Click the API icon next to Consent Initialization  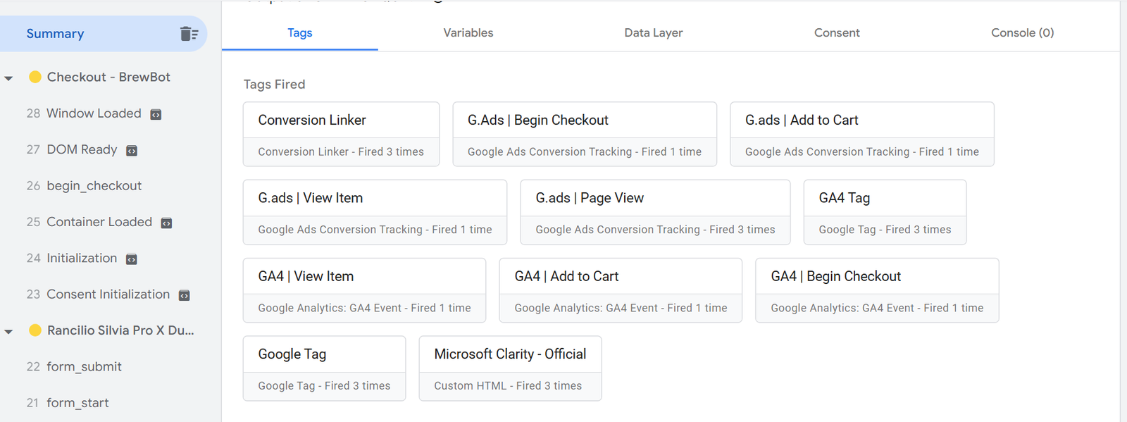pos(185,295)
